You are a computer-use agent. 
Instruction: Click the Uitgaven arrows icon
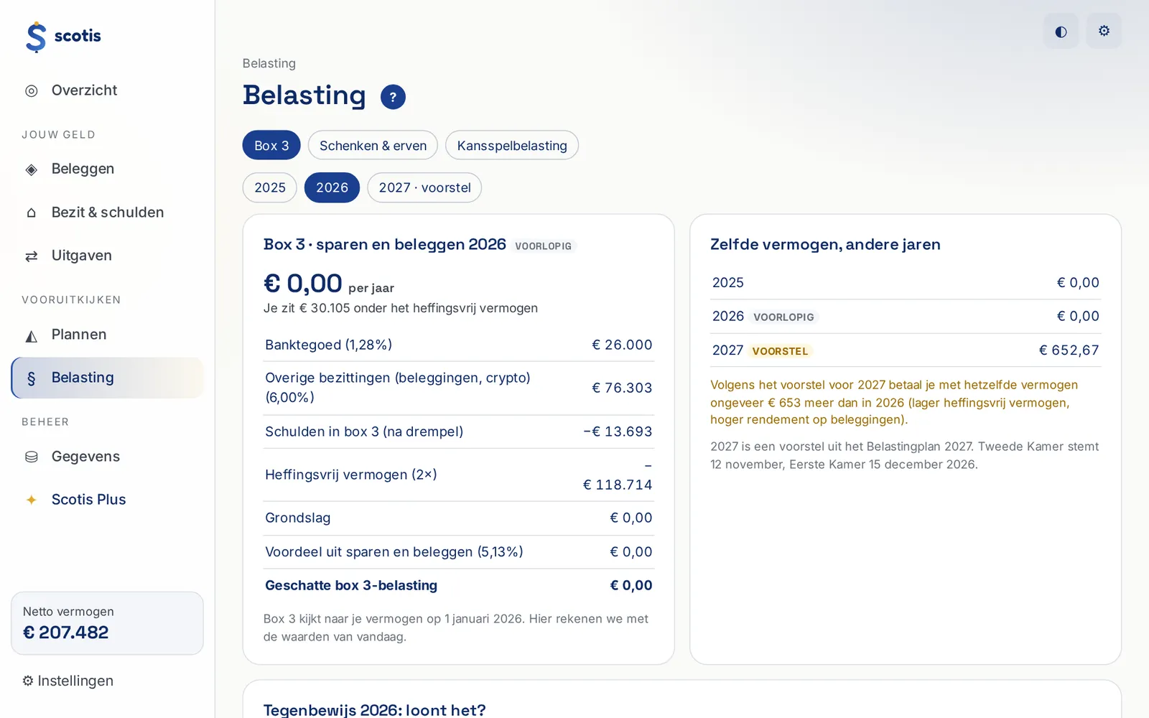coord(32,256)
